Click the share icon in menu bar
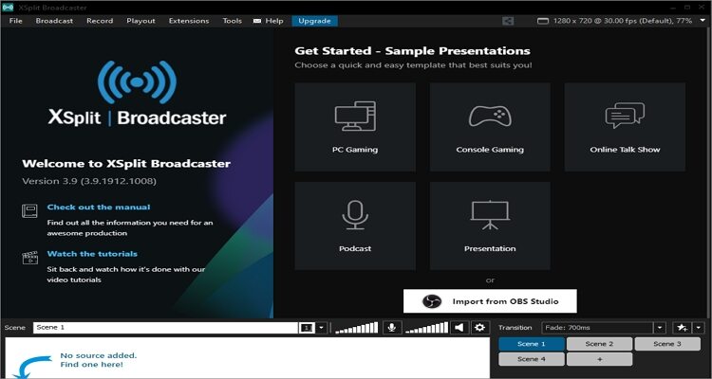The width and height of the screenshot is (712, 379). pos(508,21)
